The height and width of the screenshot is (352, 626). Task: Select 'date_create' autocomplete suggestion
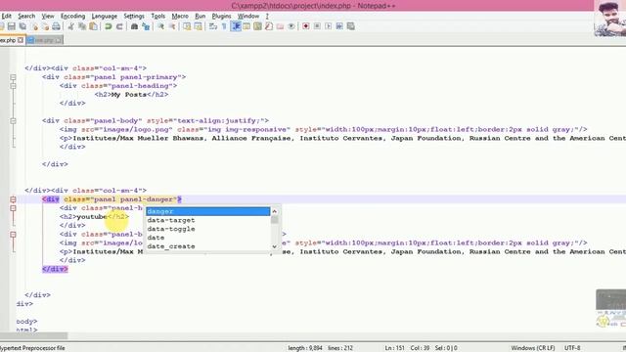coord(207,246)
